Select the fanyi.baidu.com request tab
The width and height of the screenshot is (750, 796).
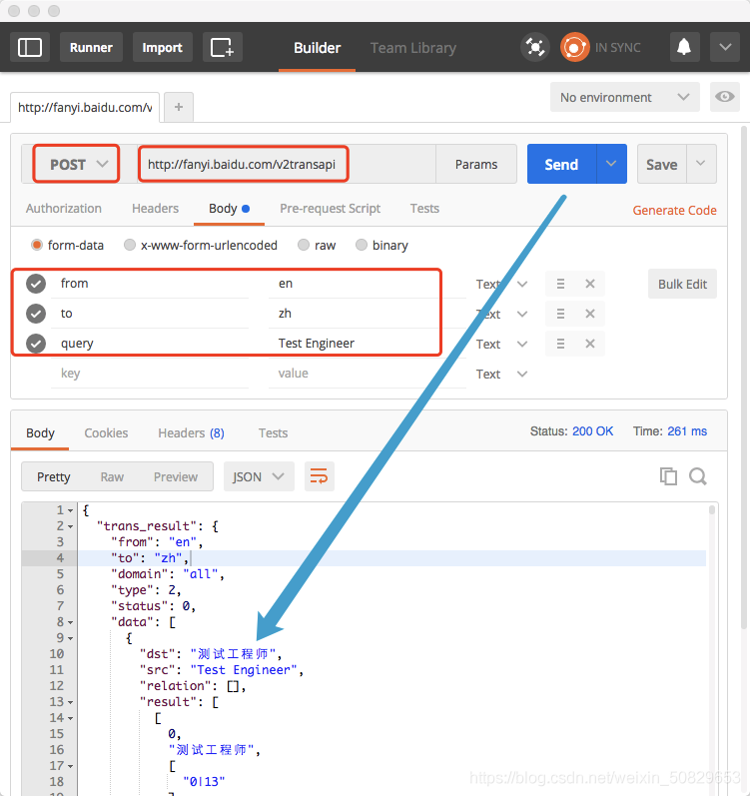[85, 108]
